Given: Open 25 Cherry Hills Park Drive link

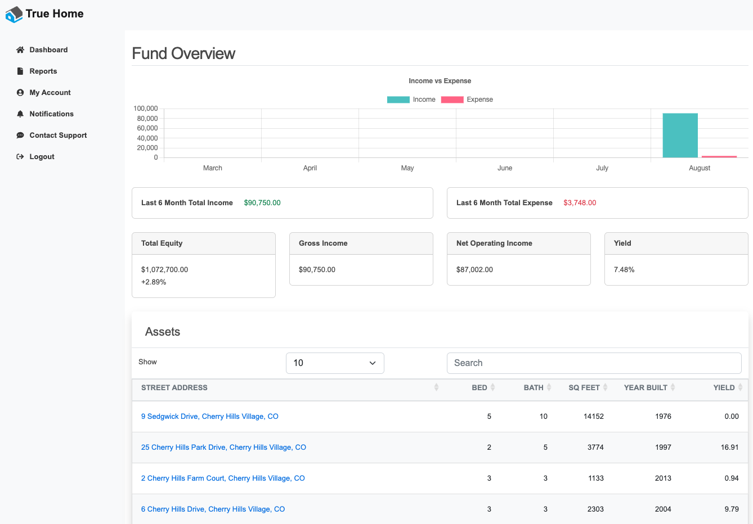Looking at the screenshot, I should (x=223, y=448).
